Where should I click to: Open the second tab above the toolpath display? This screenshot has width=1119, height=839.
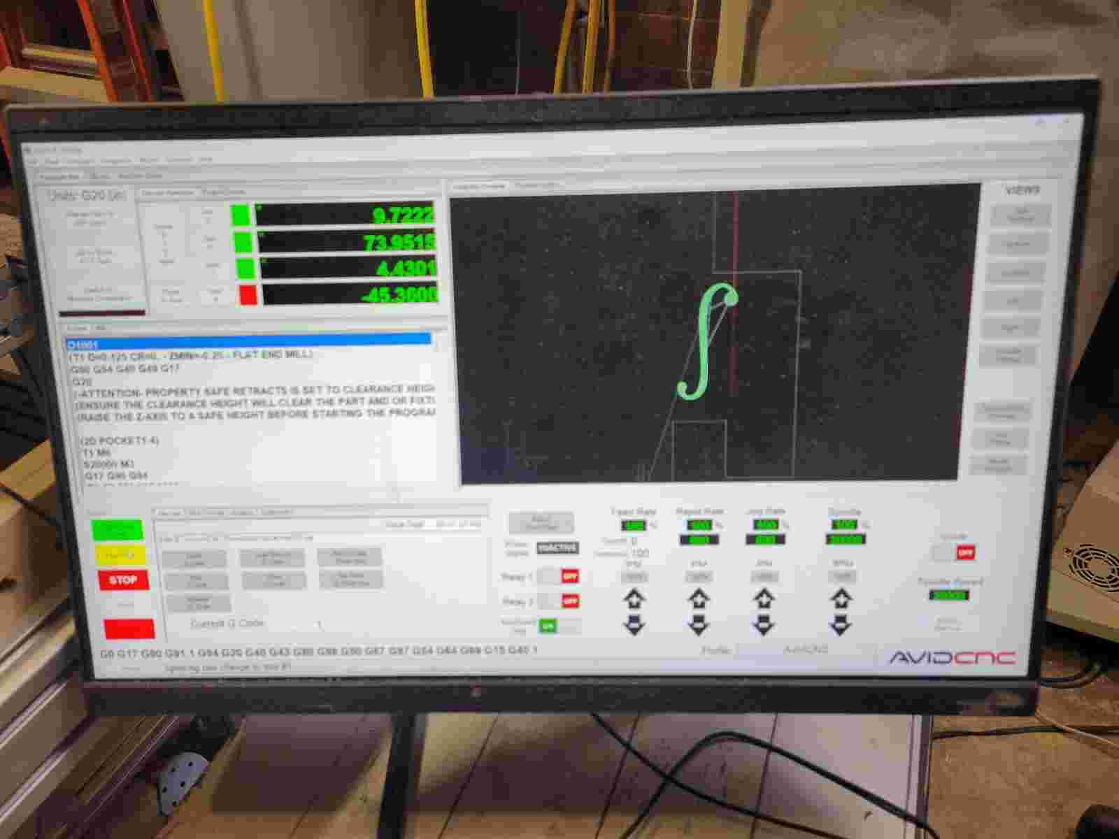(536, 185)
